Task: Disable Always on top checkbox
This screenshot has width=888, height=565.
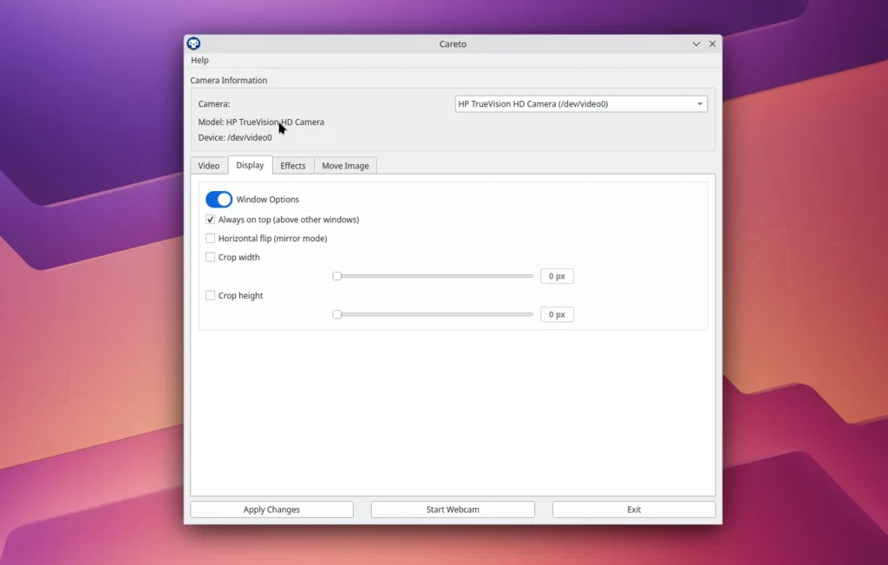Action: (x=211, y=220)
